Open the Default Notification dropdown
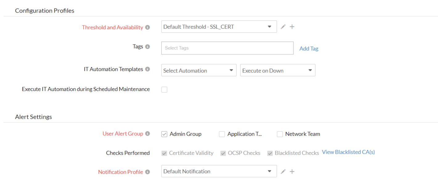 point(219,171)
